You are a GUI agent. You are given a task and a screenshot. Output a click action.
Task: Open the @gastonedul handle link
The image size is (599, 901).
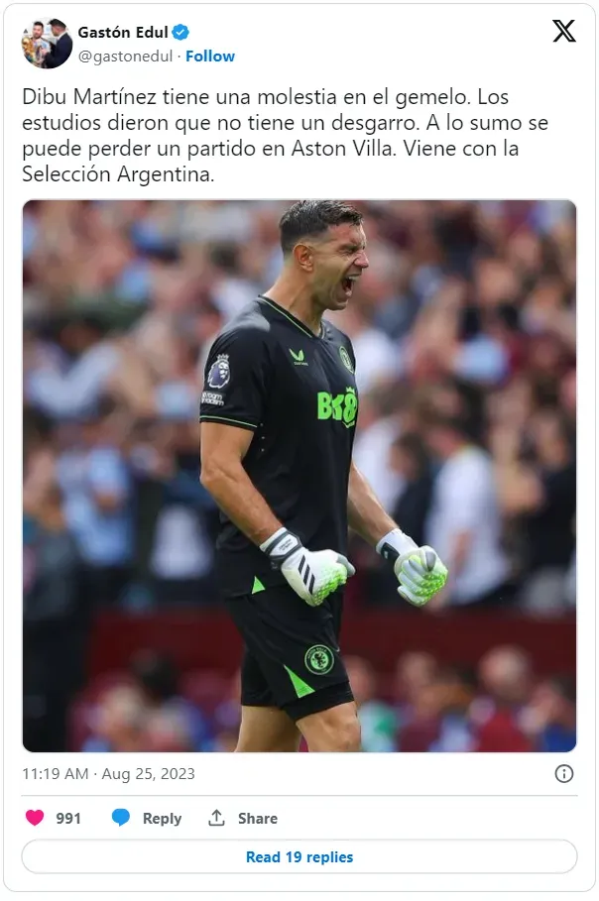(125, 56)
